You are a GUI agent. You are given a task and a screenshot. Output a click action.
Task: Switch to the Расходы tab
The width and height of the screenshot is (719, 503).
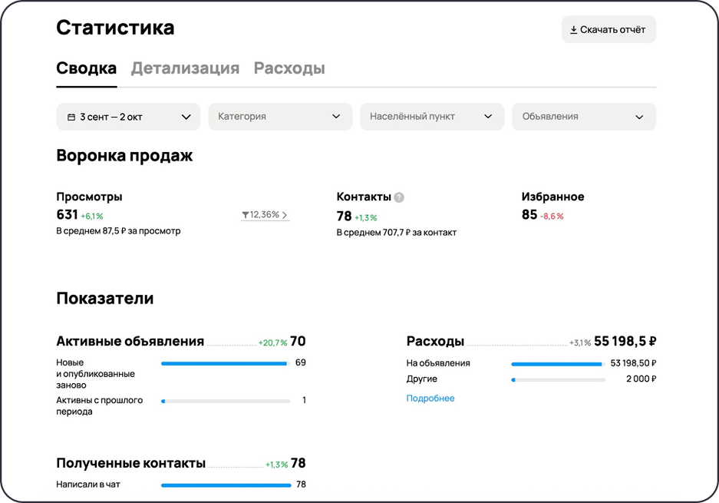pos(289,68)
